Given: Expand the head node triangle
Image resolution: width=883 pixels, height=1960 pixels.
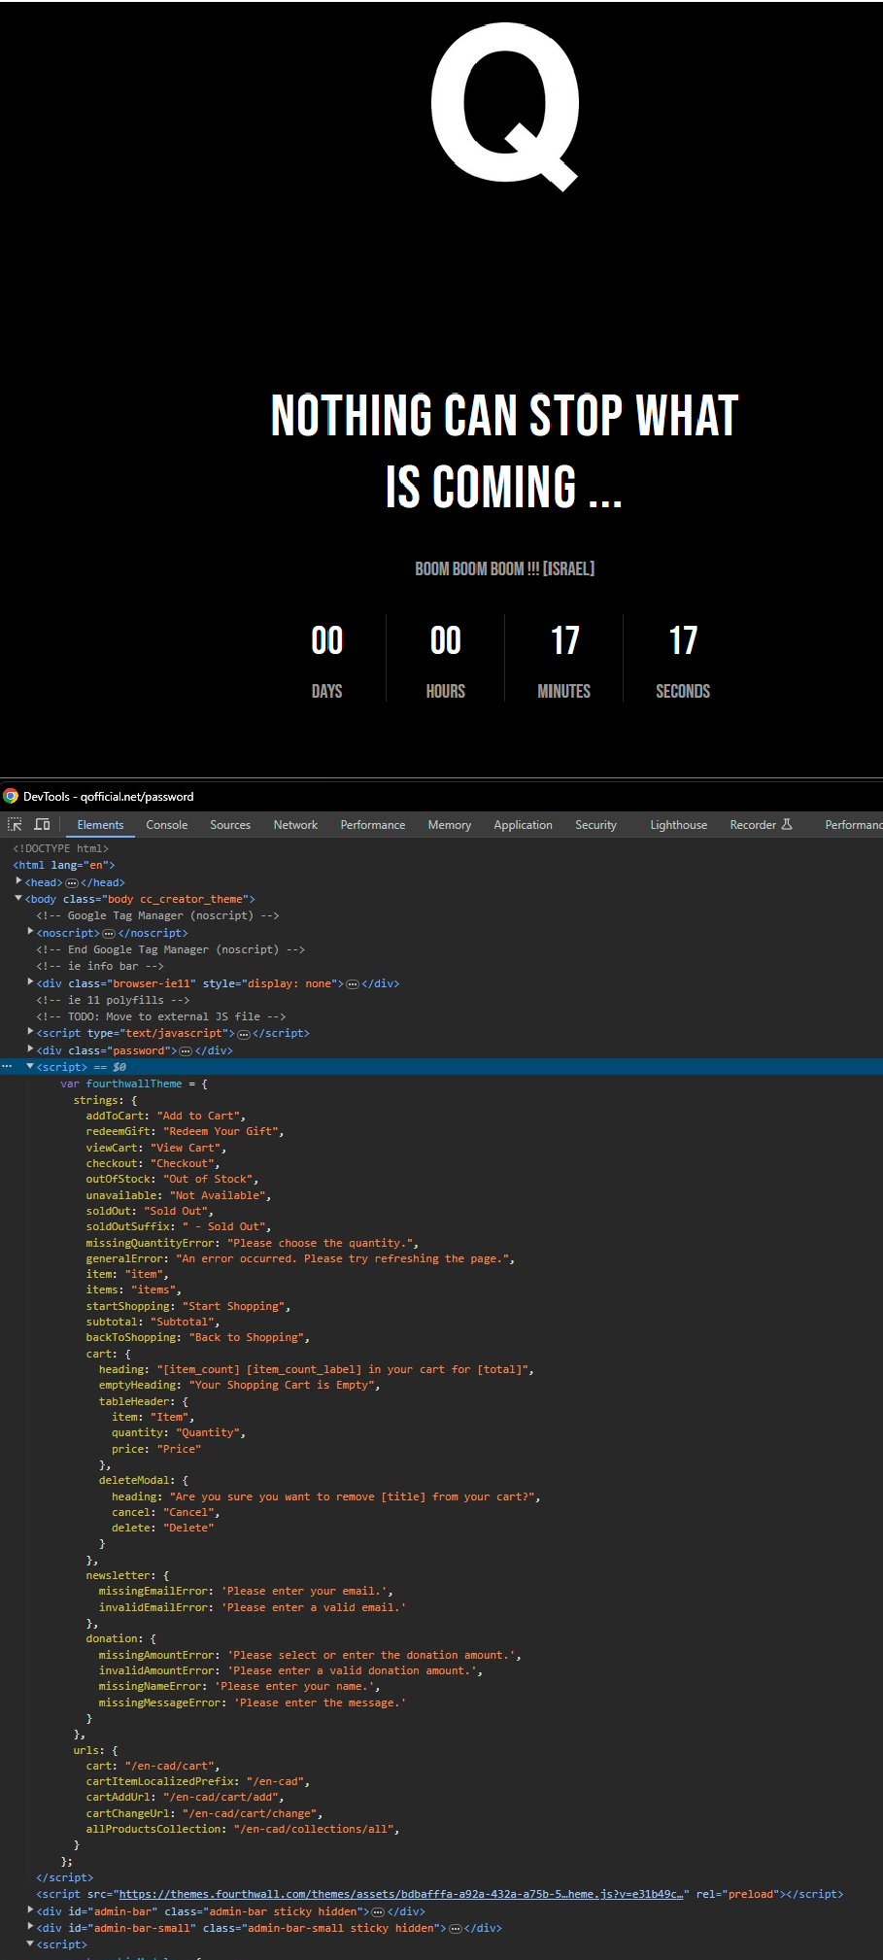Looking at the screenshot, I should click(x=19, y=881).
